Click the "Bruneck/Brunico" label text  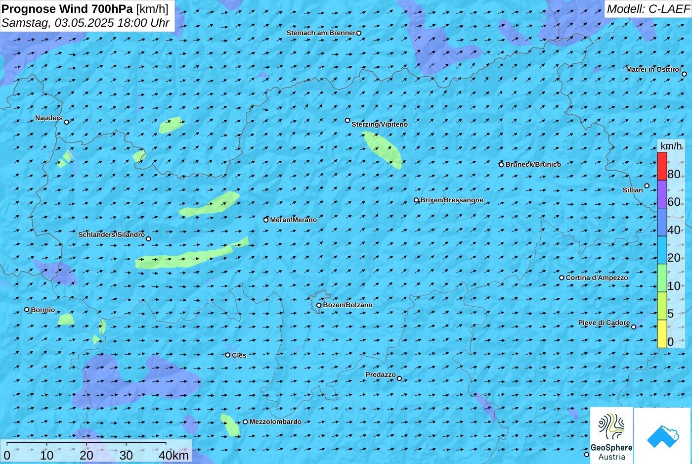[533, 164]
